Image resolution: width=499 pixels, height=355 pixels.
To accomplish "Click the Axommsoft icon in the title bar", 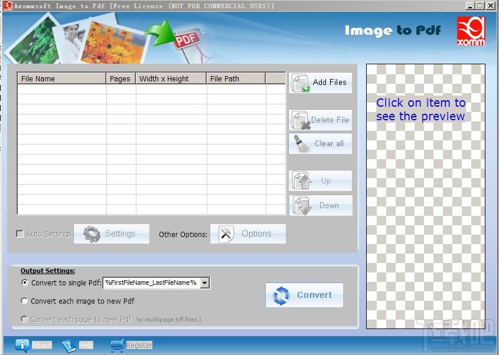I will 8,6.
